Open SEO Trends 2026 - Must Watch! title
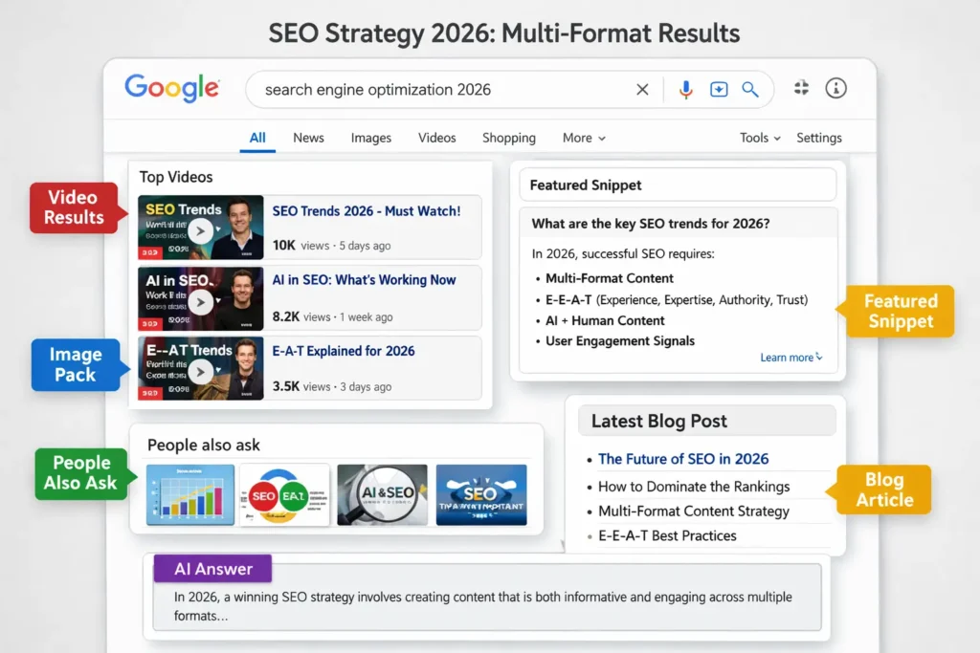The height and width of the screenshot is (653, 980). coord(367,211)
